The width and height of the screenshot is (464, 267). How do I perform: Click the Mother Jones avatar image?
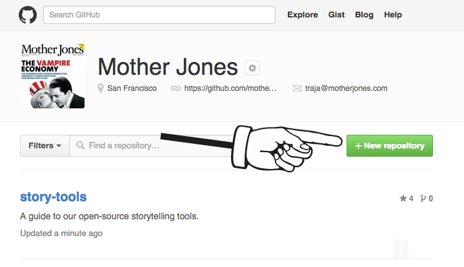(x=53, y=76)
